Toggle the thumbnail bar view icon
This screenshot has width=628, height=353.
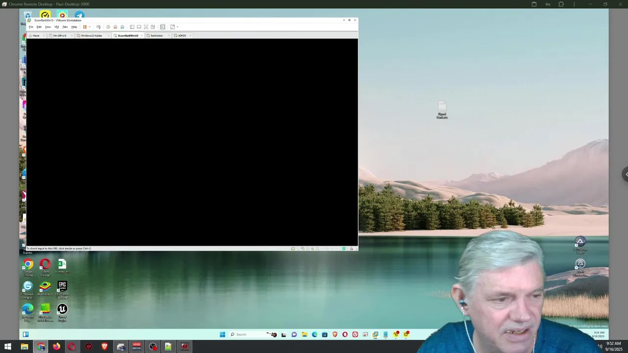coord(139,27)
